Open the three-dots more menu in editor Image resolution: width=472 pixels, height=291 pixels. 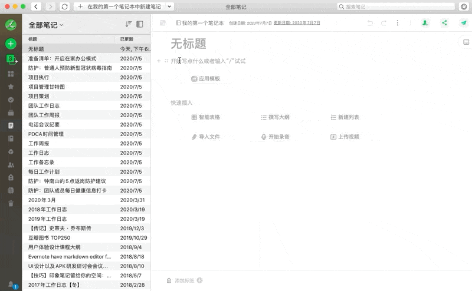click(x=397, y=23)
